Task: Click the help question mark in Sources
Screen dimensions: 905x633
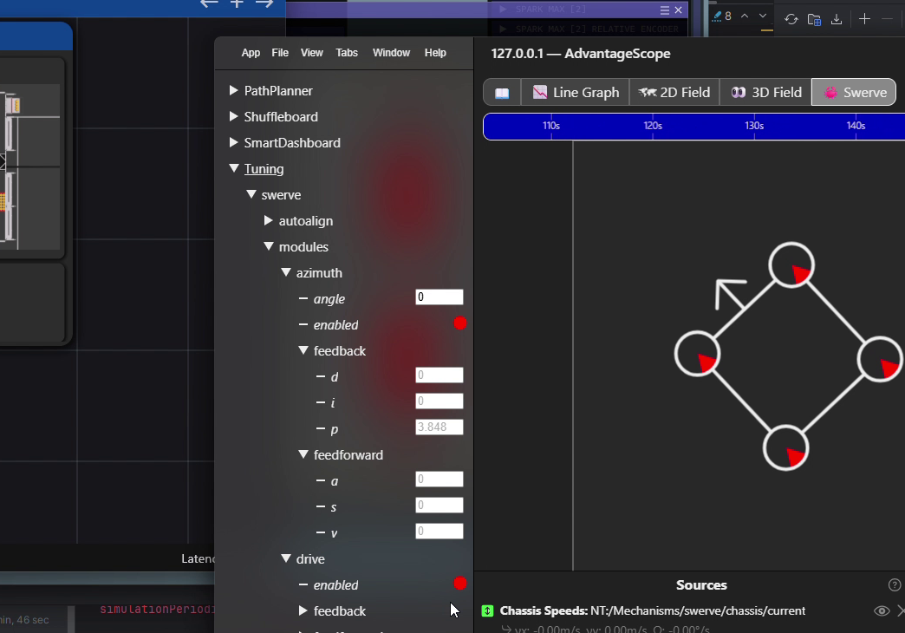Action: pos(894,585)
